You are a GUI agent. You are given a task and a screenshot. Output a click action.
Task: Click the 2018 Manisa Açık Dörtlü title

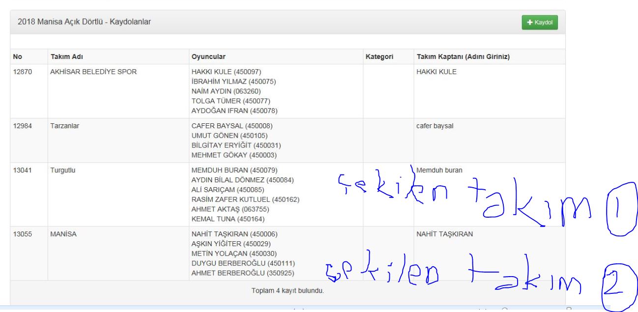(x=84, y=22)
